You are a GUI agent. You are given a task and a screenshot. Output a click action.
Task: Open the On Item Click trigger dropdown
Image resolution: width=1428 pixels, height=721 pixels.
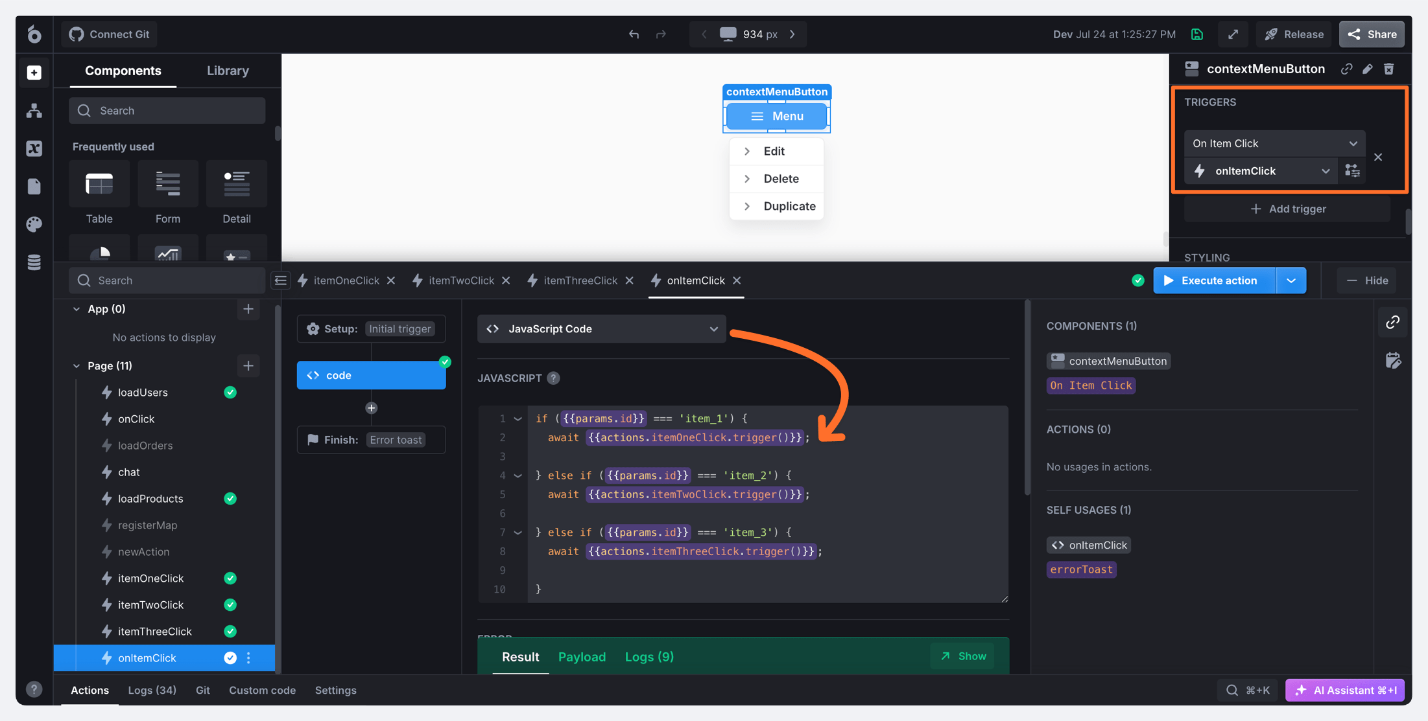point(1274,143)
